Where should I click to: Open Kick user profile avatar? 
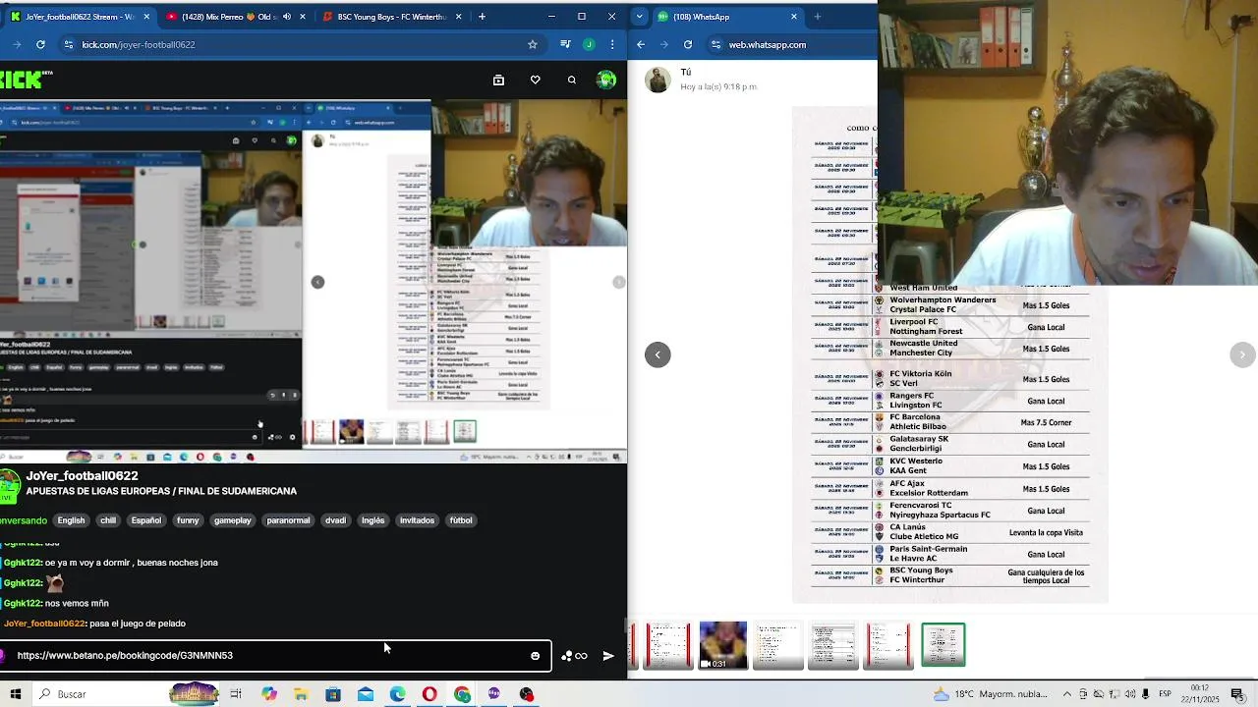[606, 80]
